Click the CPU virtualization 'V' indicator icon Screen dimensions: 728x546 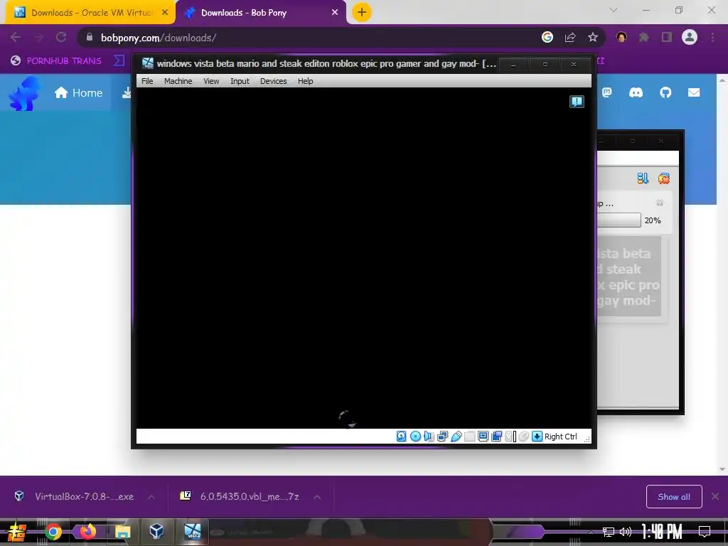(x=510, y=437)
